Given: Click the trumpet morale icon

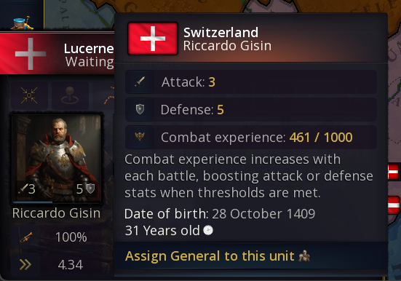Looking at the screenshot, I should 26,237.
